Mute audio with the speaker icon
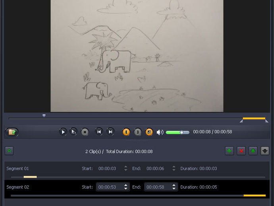274x206 pixels. pyautogui.click(x=160, y=132)
